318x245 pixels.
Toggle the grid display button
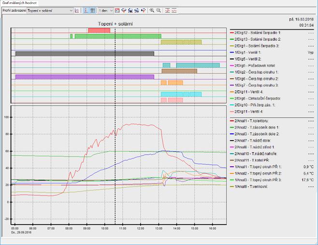(92, 11)
